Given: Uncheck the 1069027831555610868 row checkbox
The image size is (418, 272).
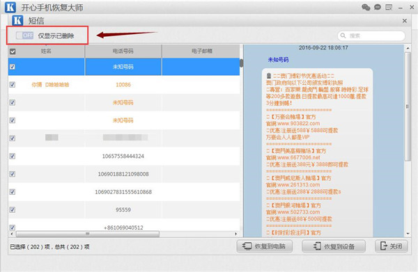Looking at the screenshot, I should point(13,192).
